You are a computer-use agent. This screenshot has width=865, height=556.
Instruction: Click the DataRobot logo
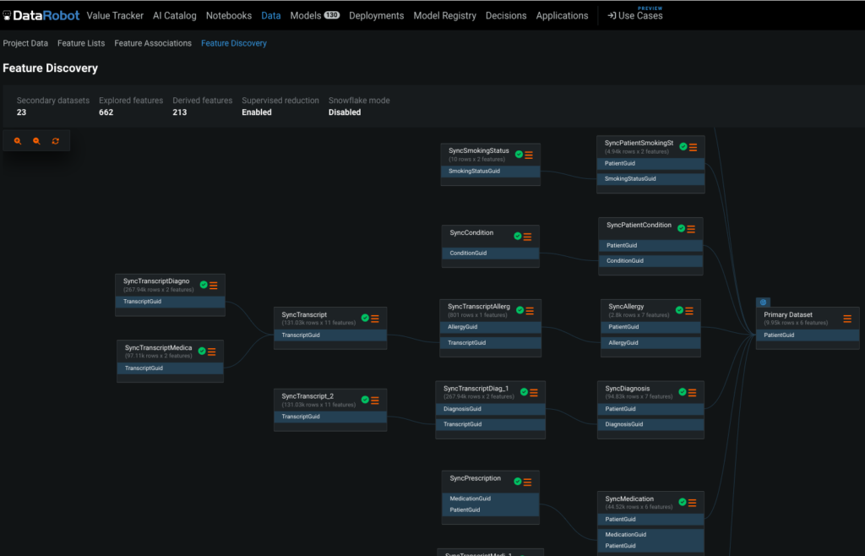[47, 15]
